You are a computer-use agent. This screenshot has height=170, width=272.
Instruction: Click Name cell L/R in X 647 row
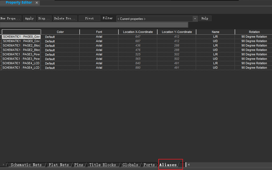(x=215, y=37)
